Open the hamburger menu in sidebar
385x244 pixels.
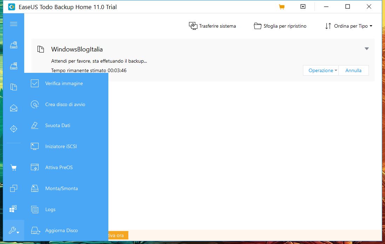[14, 24]
